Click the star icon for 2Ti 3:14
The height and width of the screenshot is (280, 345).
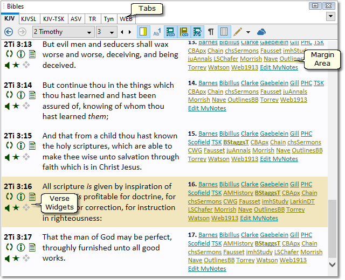(16, 106)
